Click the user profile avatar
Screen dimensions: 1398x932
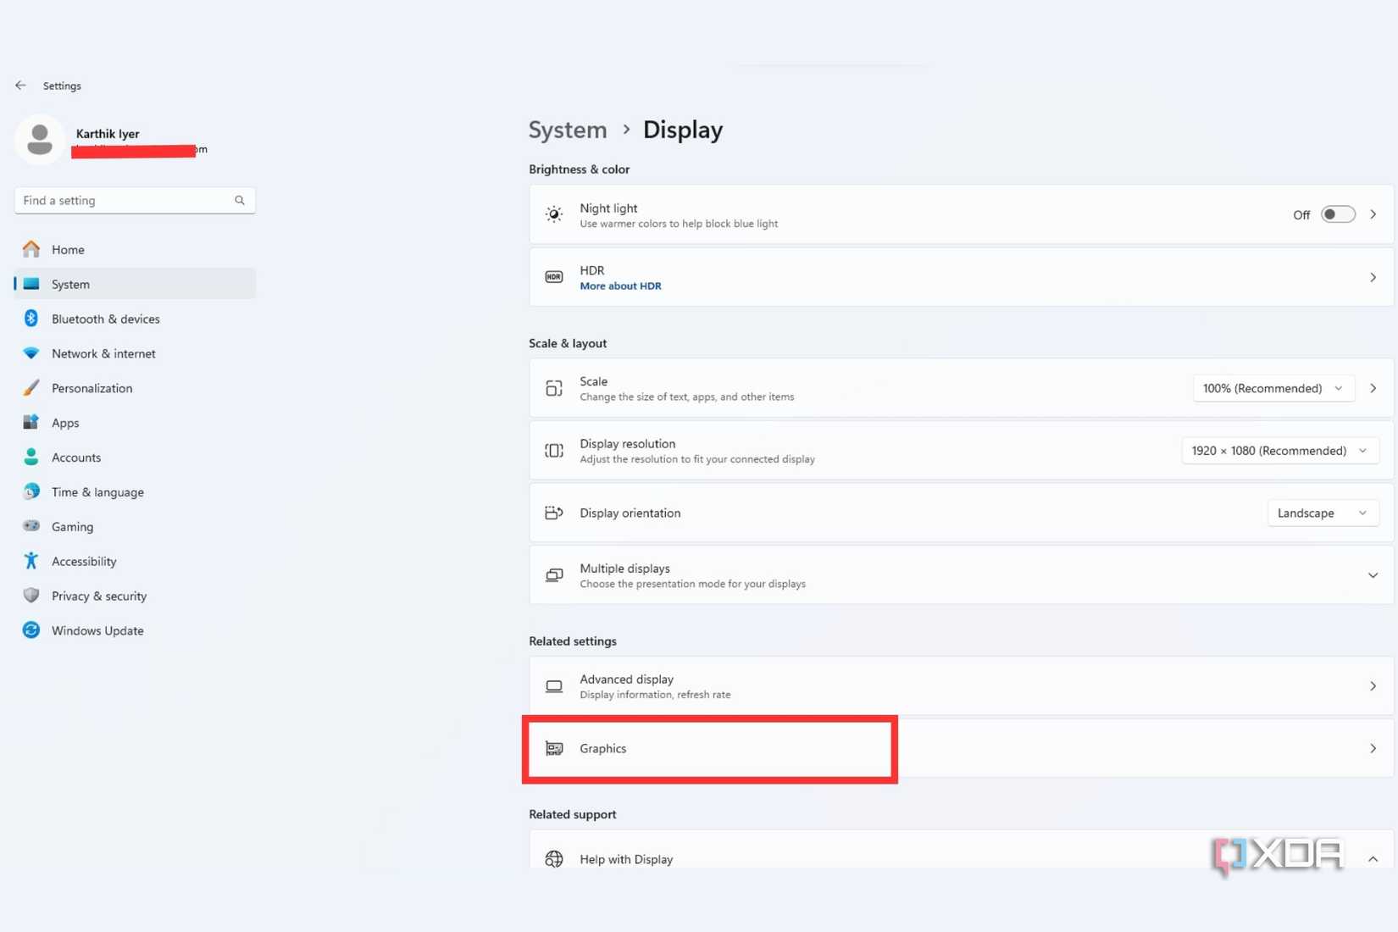click(x=39, y=140)
